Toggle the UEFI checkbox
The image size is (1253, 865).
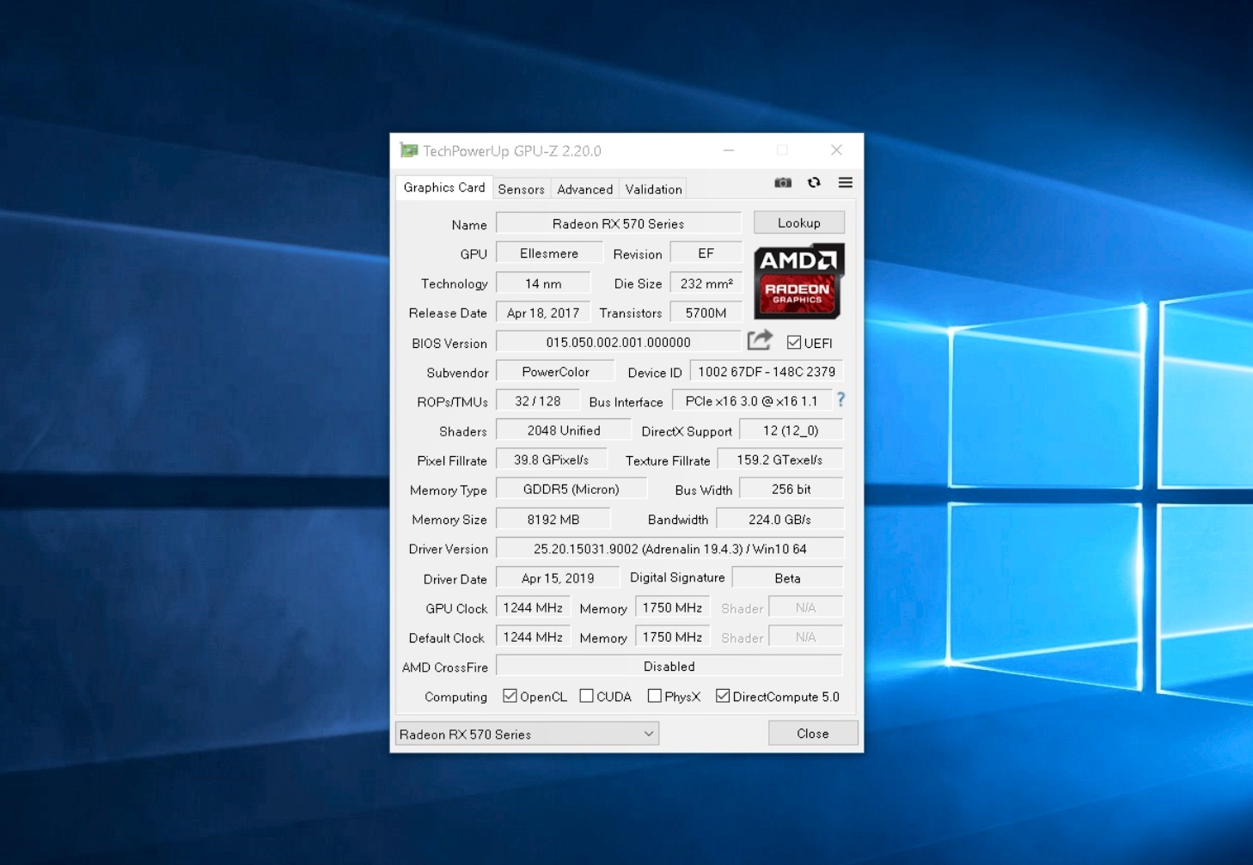click(794, 342)
